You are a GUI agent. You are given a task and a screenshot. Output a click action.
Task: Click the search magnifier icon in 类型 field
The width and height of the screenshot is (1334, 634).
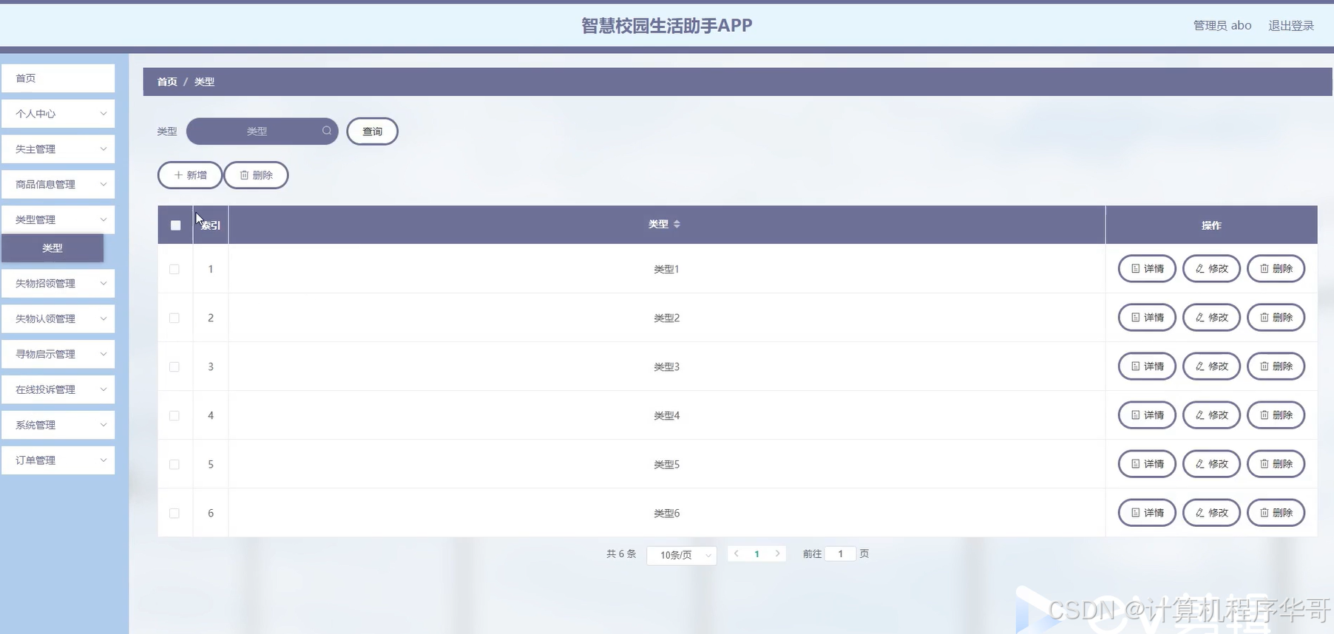click(x=326, y=131)
